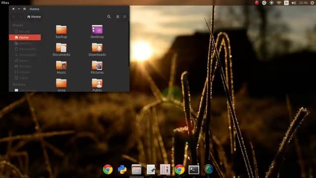This screenshot has width=316, height=178.
Task: Maximize the Home Files window
Action: pyautogui.click(x=24, y=9)
